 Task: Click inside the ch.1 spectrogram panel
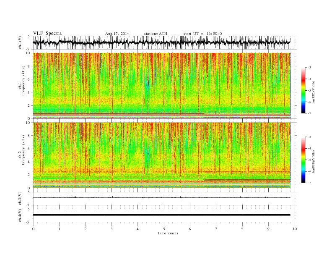tap(161, 86)
